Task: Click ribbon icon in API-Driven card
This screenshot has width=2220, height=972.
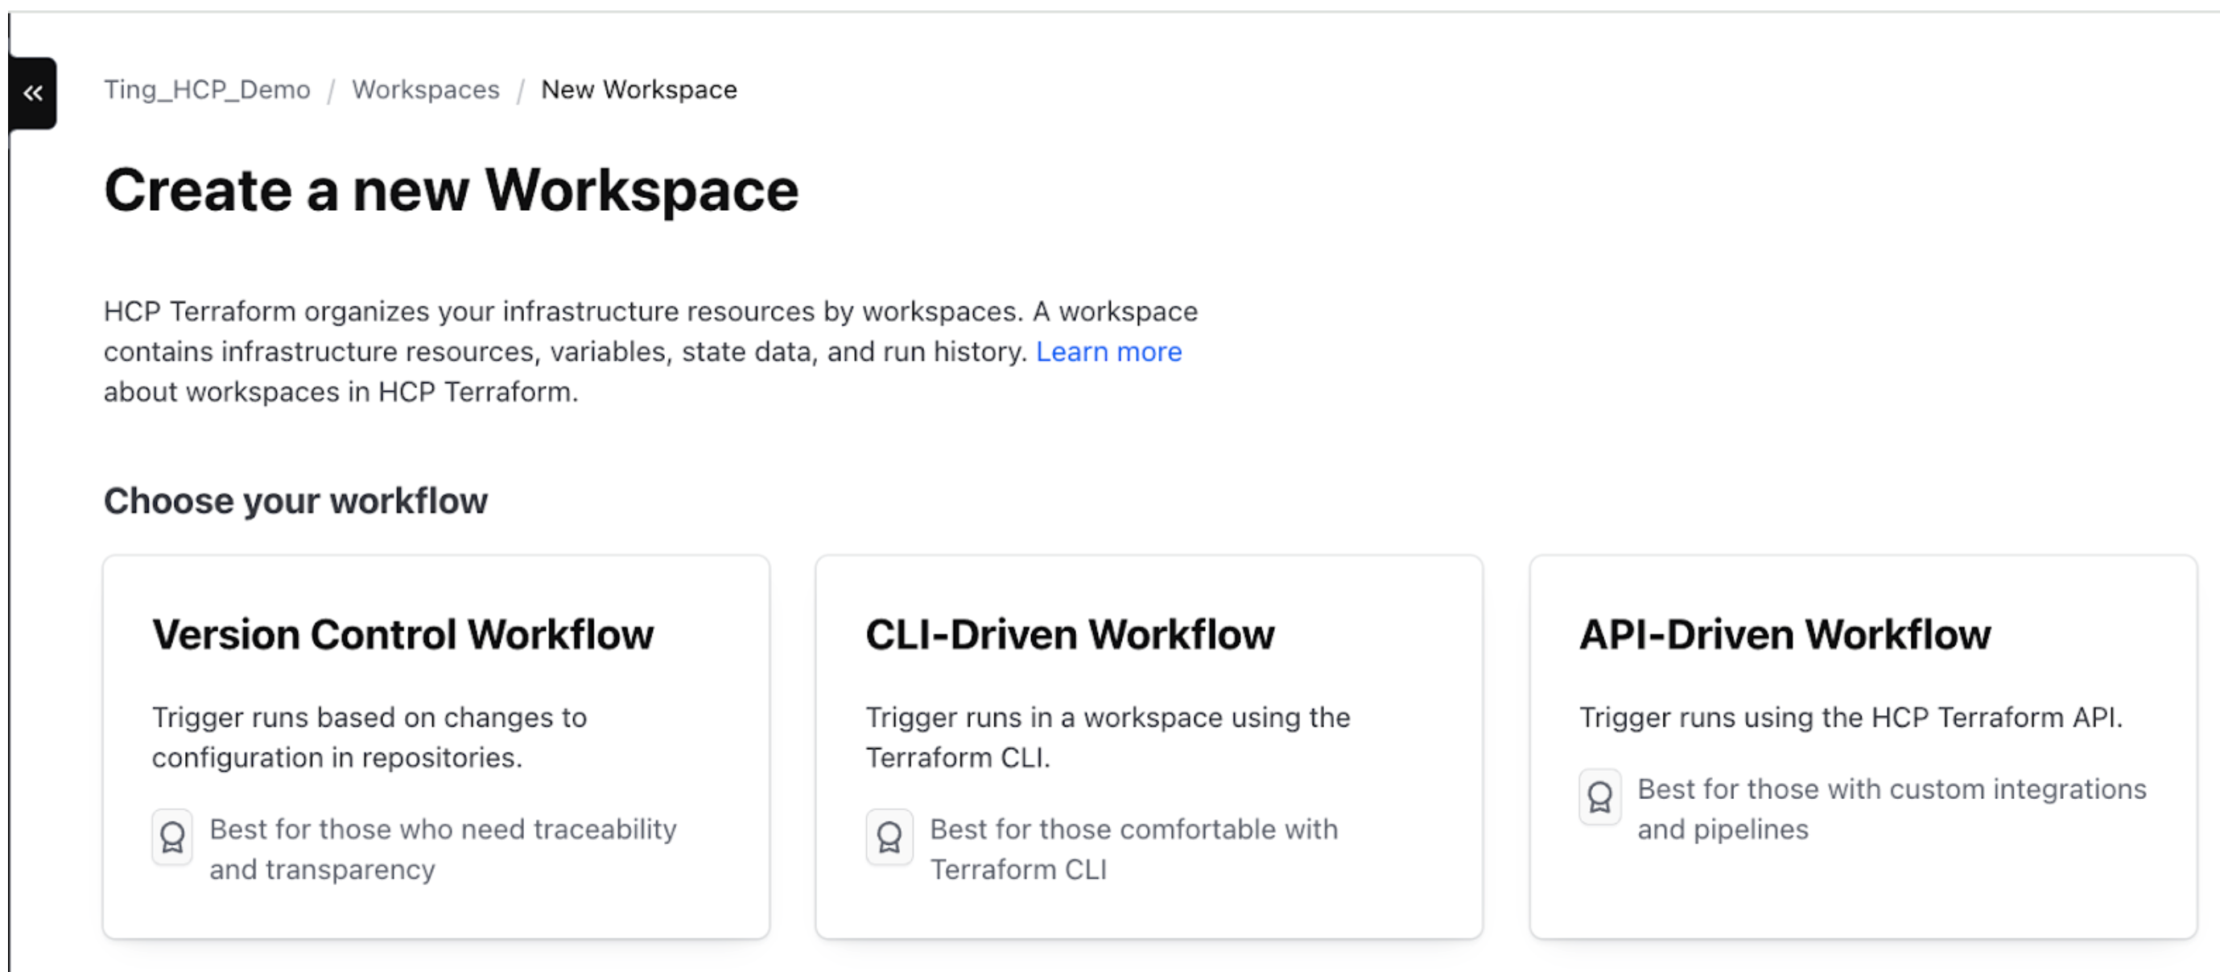Action: [x=1599, y=797]
